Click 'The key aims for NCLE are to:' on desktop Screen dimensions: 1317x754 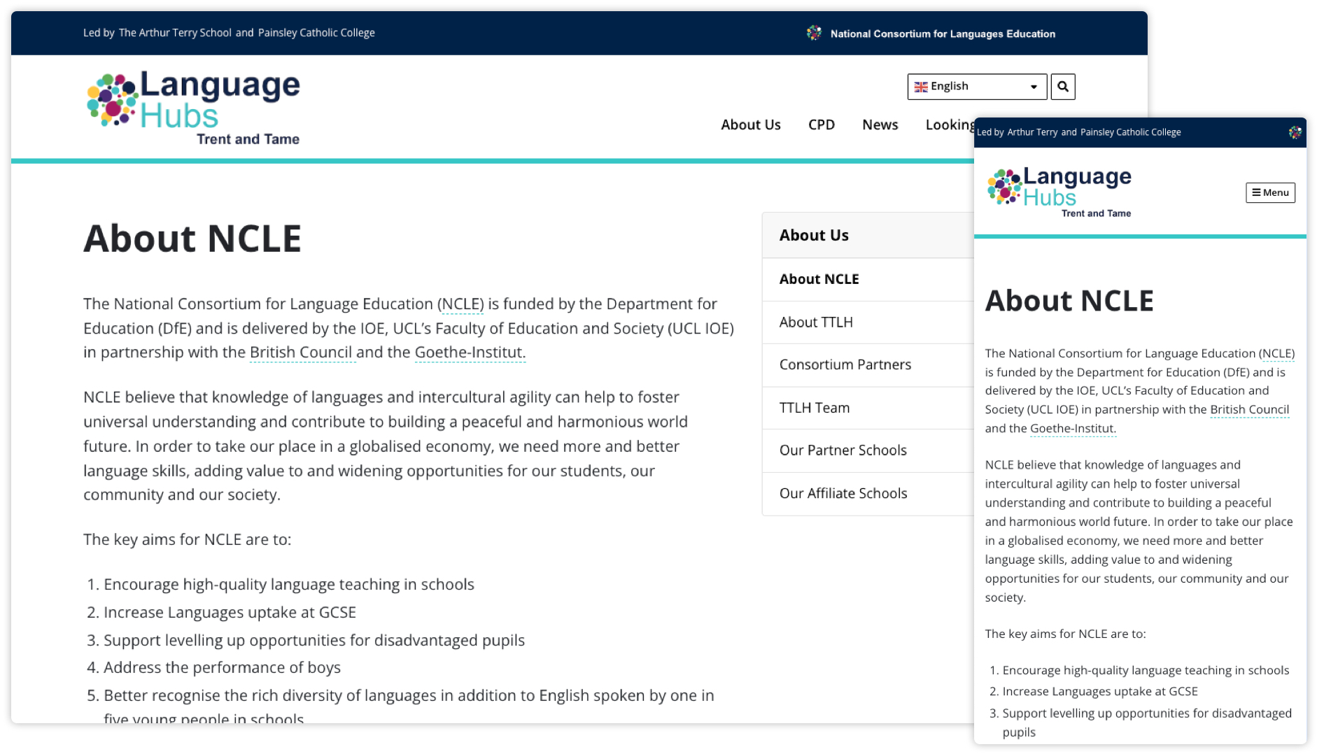[x=187, y=539]
